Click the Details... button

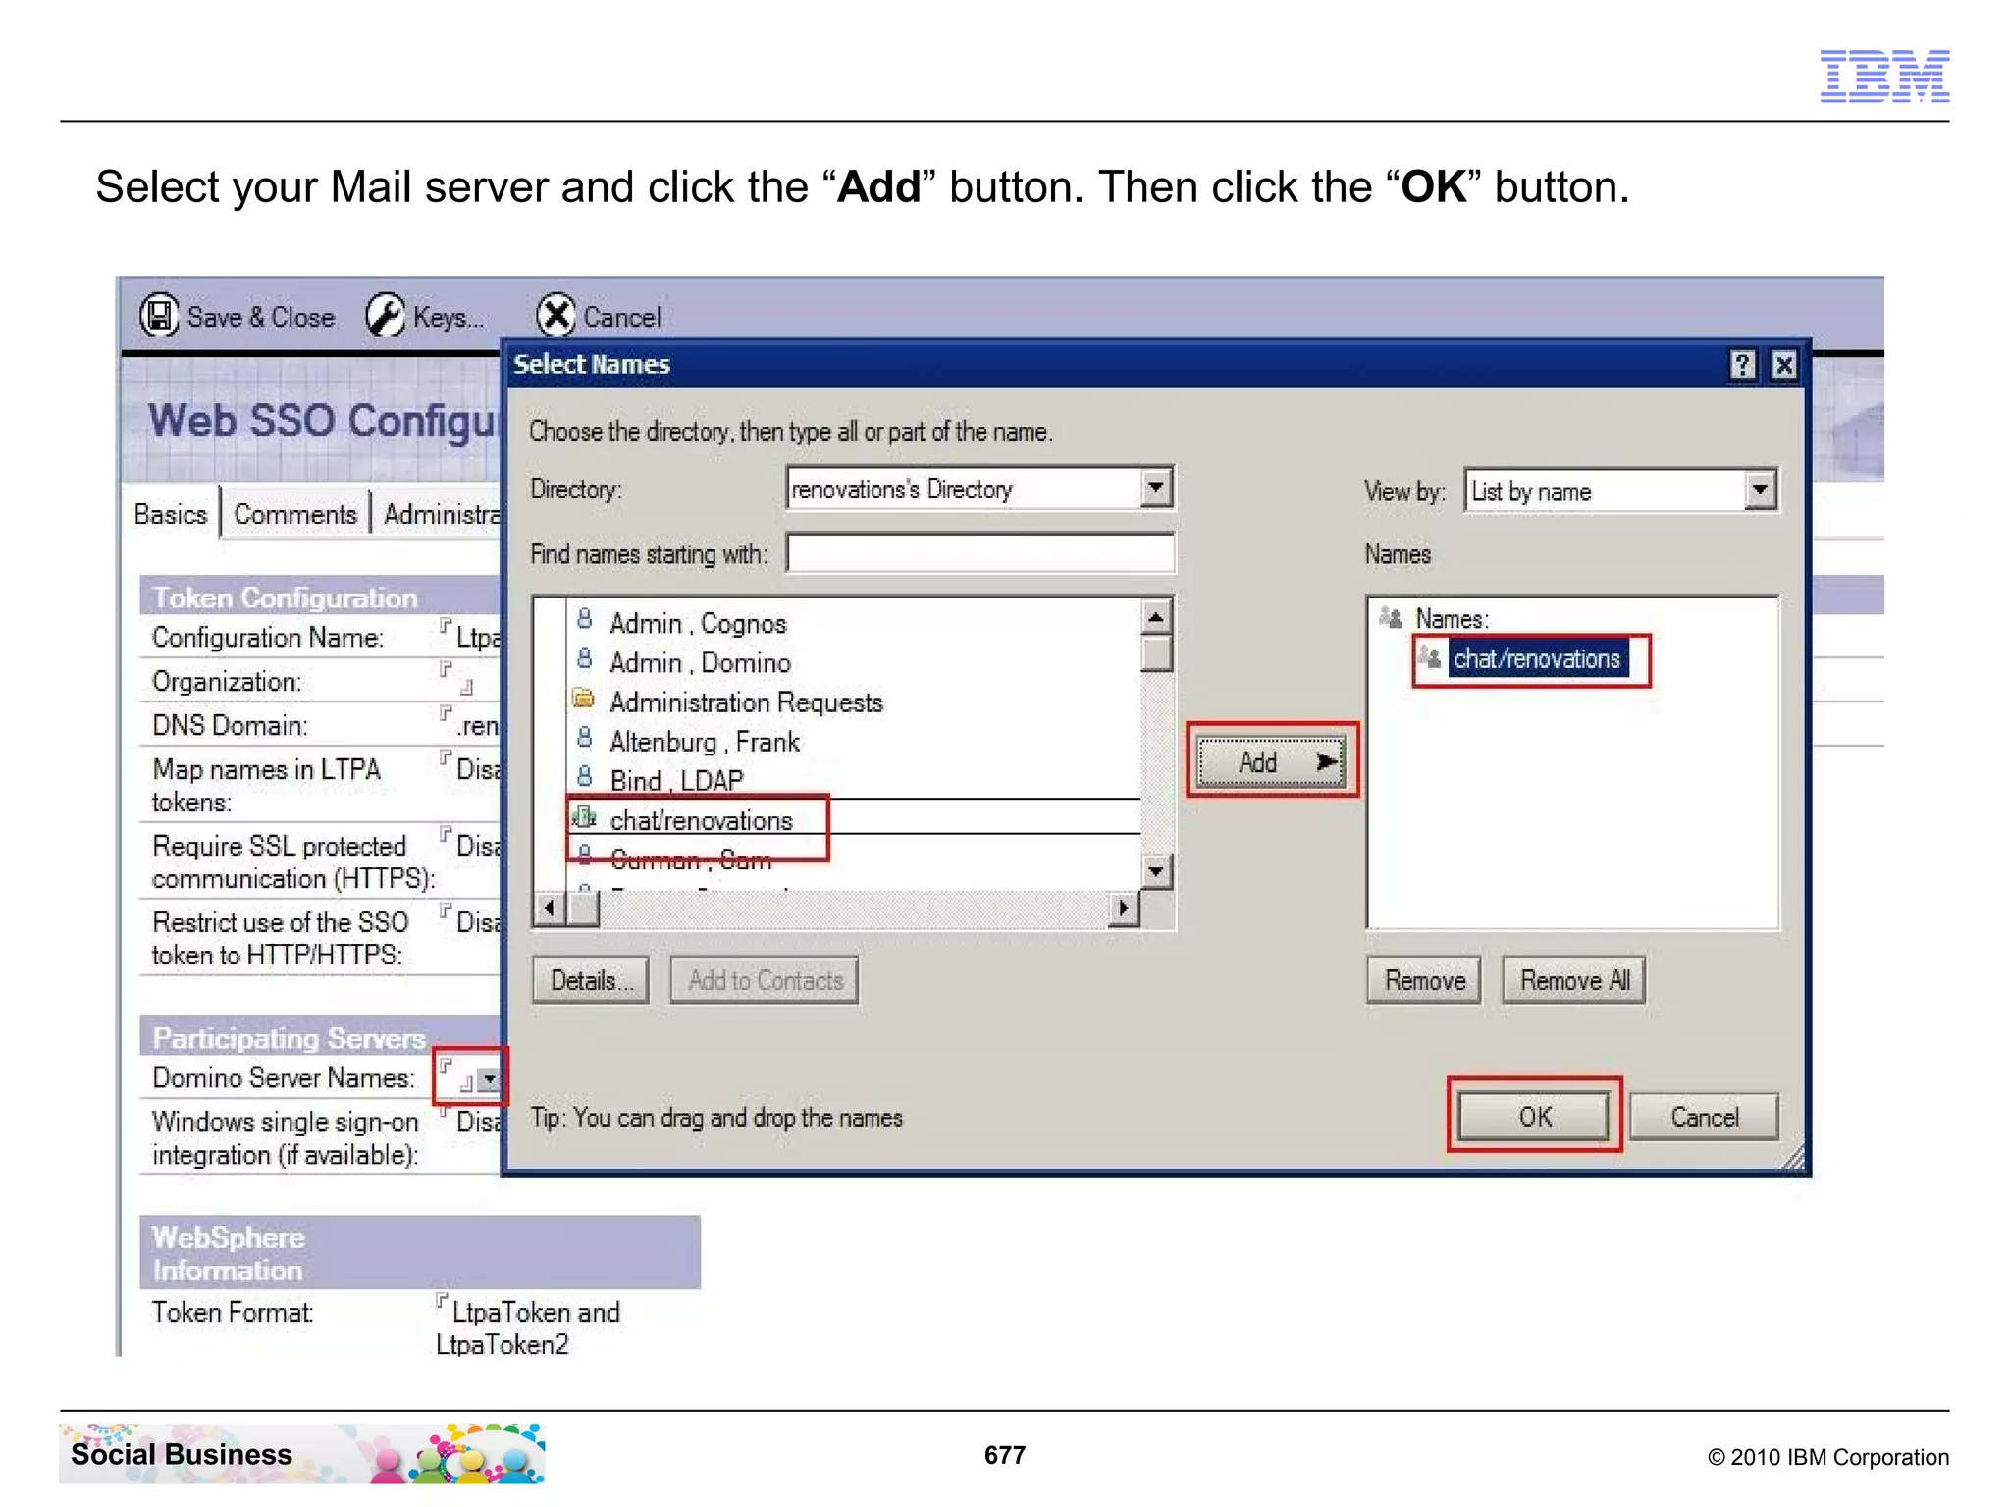click(x=591, y=980)
